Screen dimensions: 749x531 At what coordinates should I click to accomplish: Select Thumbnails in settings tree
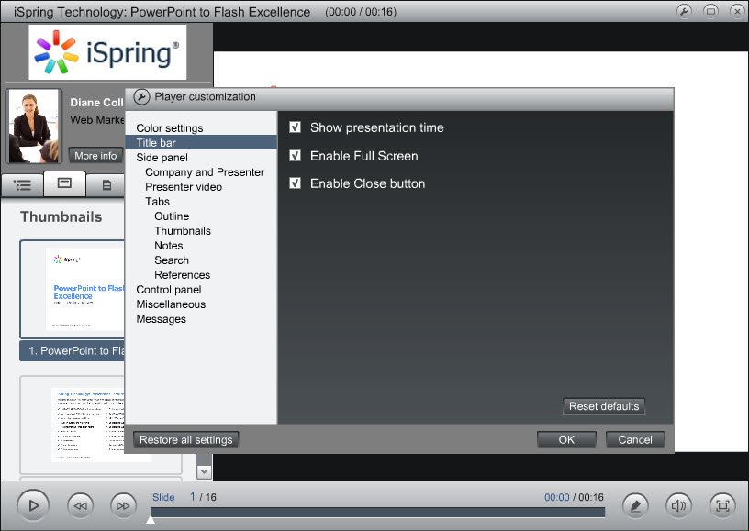[183, 231]
